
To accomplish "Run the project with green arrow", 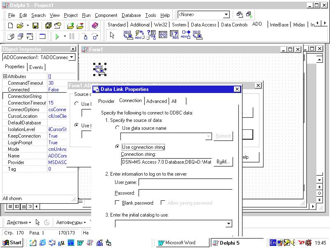I will click(x=57, y=36).
